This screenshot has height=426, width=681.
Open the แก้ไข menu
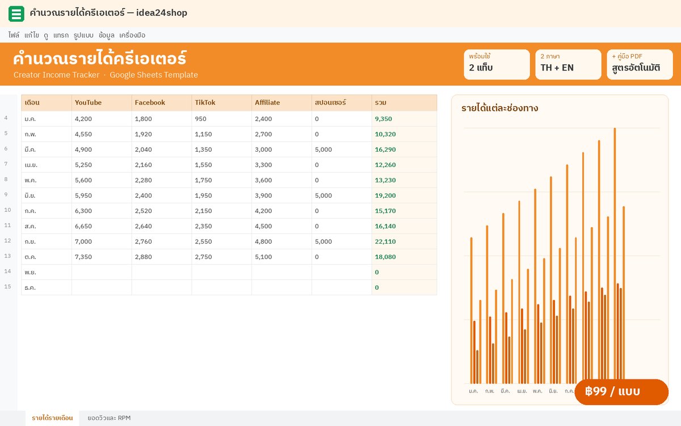point(32,35)
